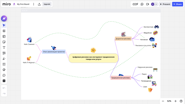Select the cursor selection tool
This screenshot has height=104, width=185.
click(4, 25)
